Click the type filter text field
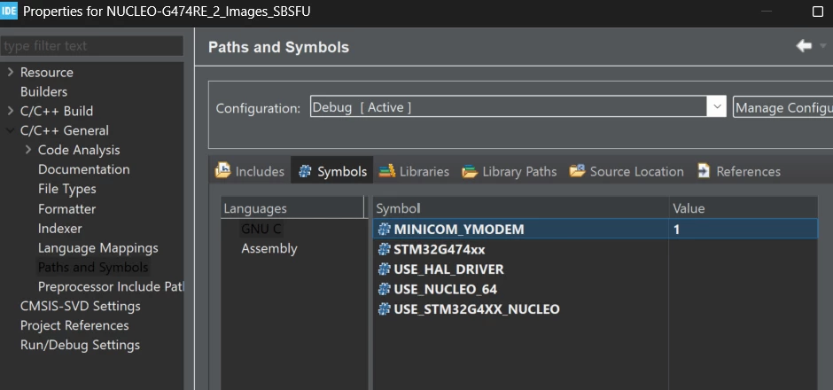This screenshot has width=833, height=390. 92,46
